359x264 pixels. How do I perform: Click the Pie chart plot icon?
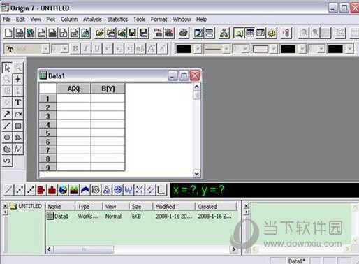click(63, 190)
